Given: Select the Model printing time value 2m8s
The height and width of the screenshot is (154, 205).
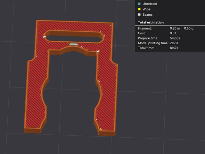Looking at the screenshot, I should 174,43.
